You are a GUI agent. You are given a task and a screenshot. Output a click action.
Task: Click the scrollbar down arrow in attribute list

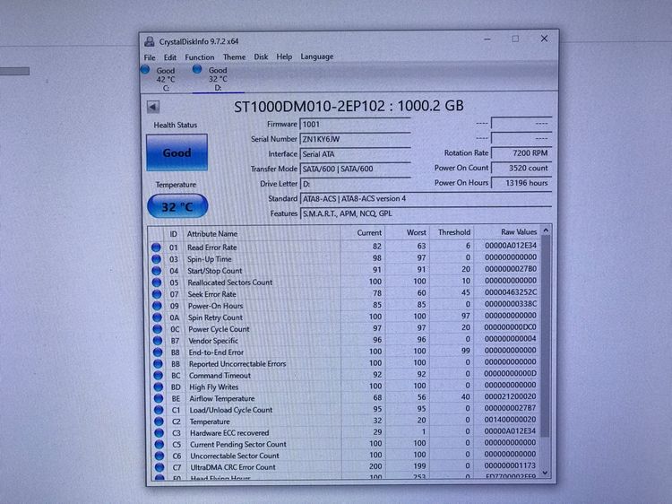tap(545, 473)
